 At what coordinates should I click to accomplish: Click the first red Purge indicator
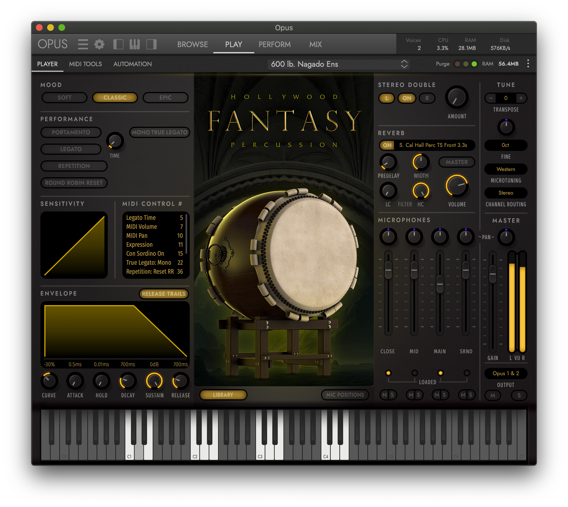point(457,64)
